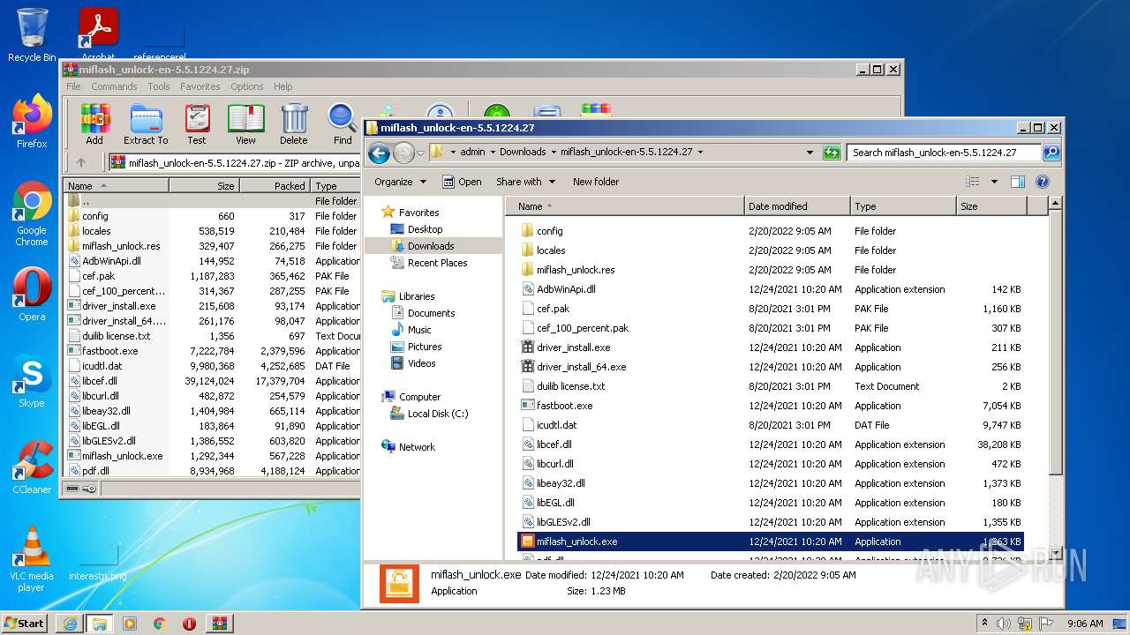This screenshot has width=1130, height=635.
Task: Select the locales folder in Explorer
Action: coord(770,250)
